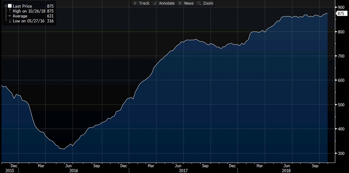Click the 800 y-axis label
This screenshot has height=173, width=349.
[341, 32]
